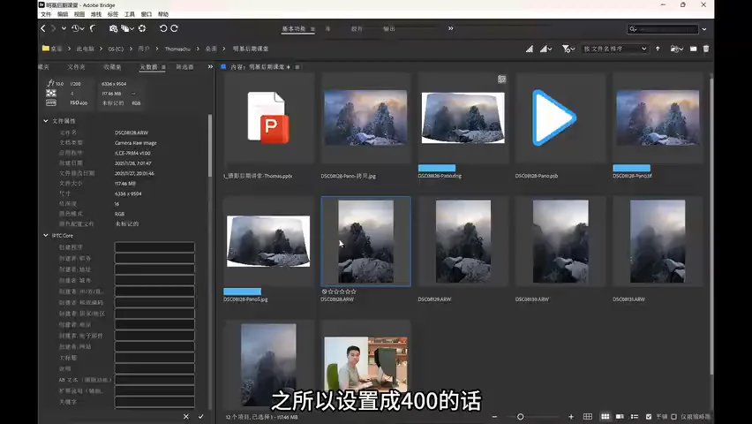
Task: Cancel metadata edits with X icon
Action: (x=186, y=417)
